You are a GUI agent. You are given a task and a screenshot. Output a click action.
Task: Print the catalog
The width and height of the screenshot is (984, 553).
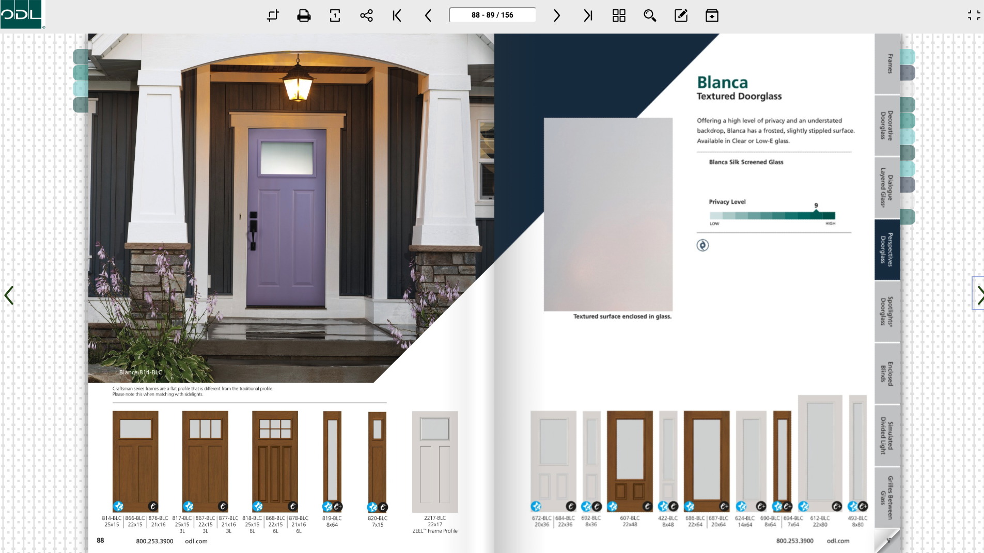[x=304, y=15]
